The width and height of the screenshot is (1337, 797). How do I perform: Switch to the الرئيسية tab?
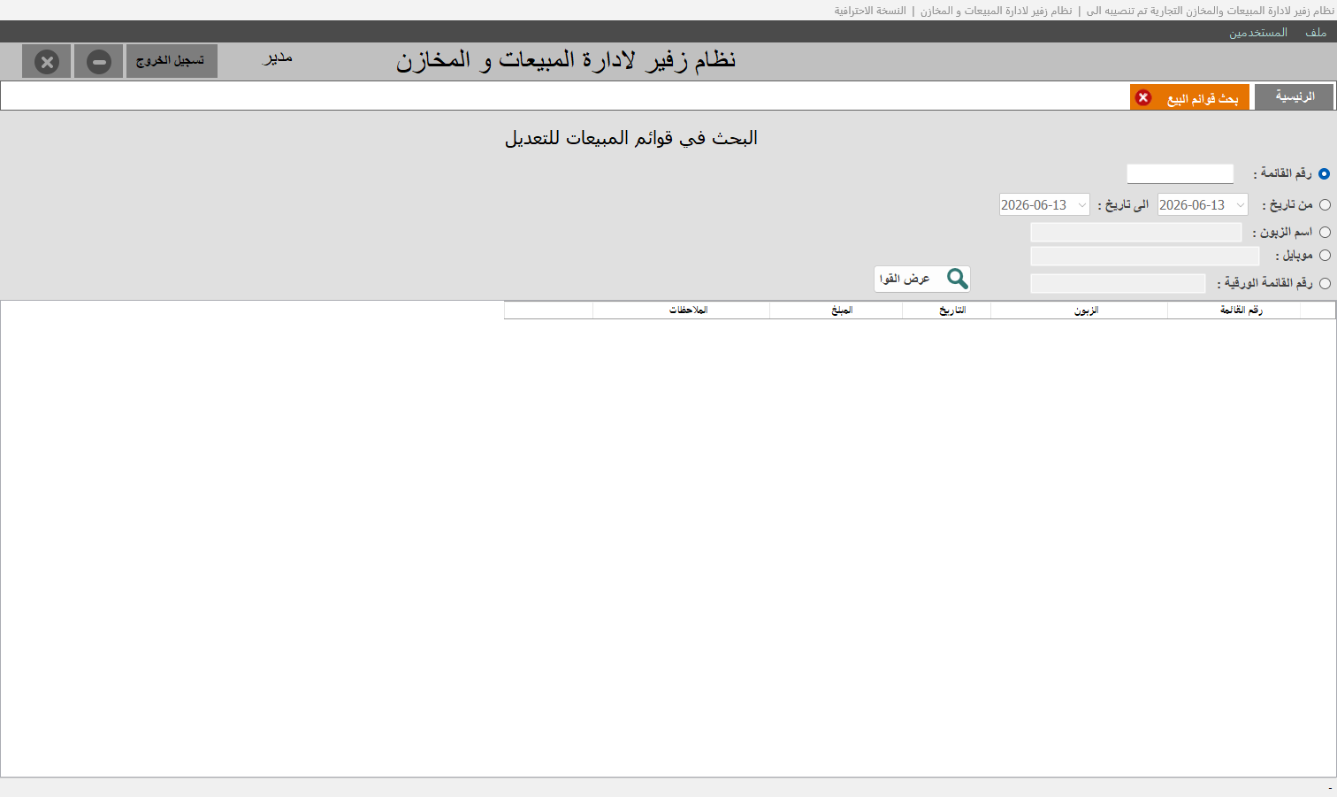(1294, 97)
